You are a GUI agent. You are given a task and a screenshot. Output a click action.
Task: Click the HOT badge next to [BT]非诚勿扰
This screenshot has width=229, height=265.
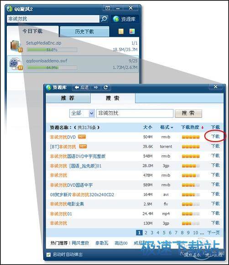83,146
